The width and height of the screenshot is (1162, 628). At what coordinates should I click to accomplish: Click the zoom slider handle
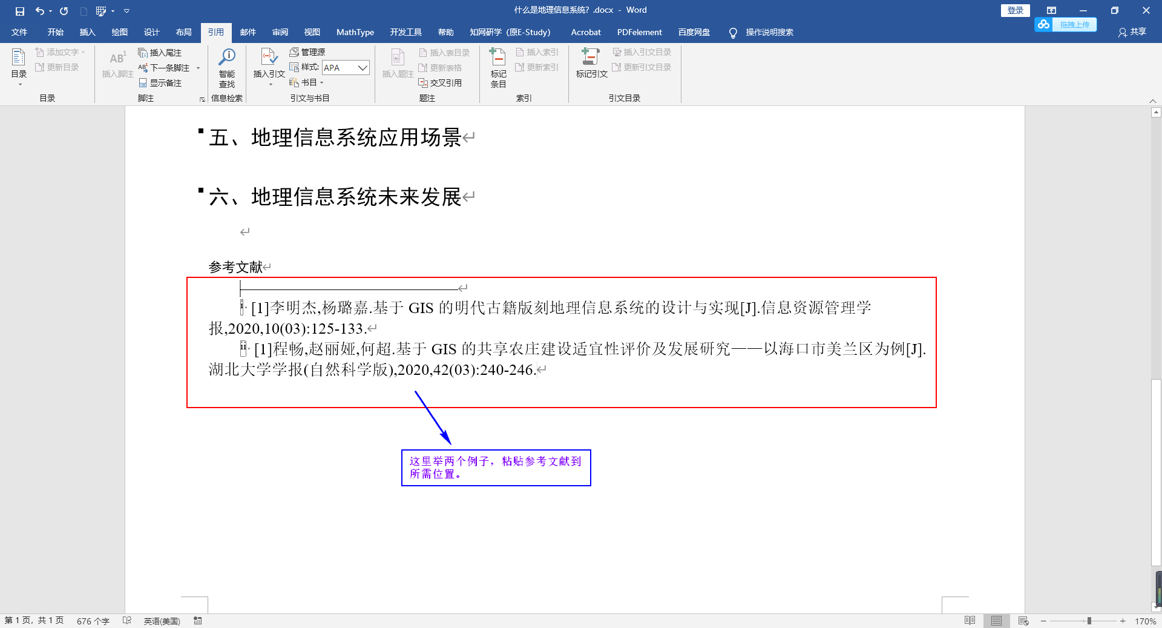click(x=1089, y=621)
